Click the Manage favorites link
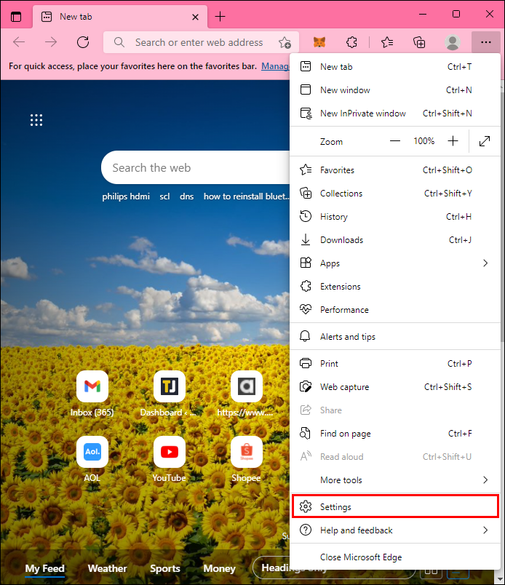505x585 pixels. (x=275, y=66)
